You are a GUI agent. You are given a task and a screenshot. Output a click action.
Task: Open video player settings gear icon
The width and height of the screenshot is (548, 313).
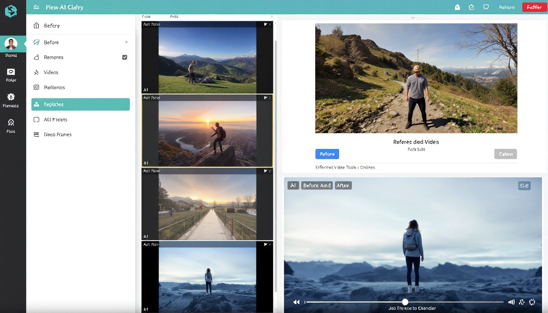pyautogui.click(x=532, y=302)
